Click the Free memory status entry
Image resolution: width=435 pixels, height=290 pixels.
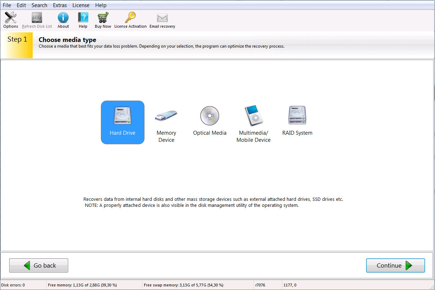pos(82,285)
